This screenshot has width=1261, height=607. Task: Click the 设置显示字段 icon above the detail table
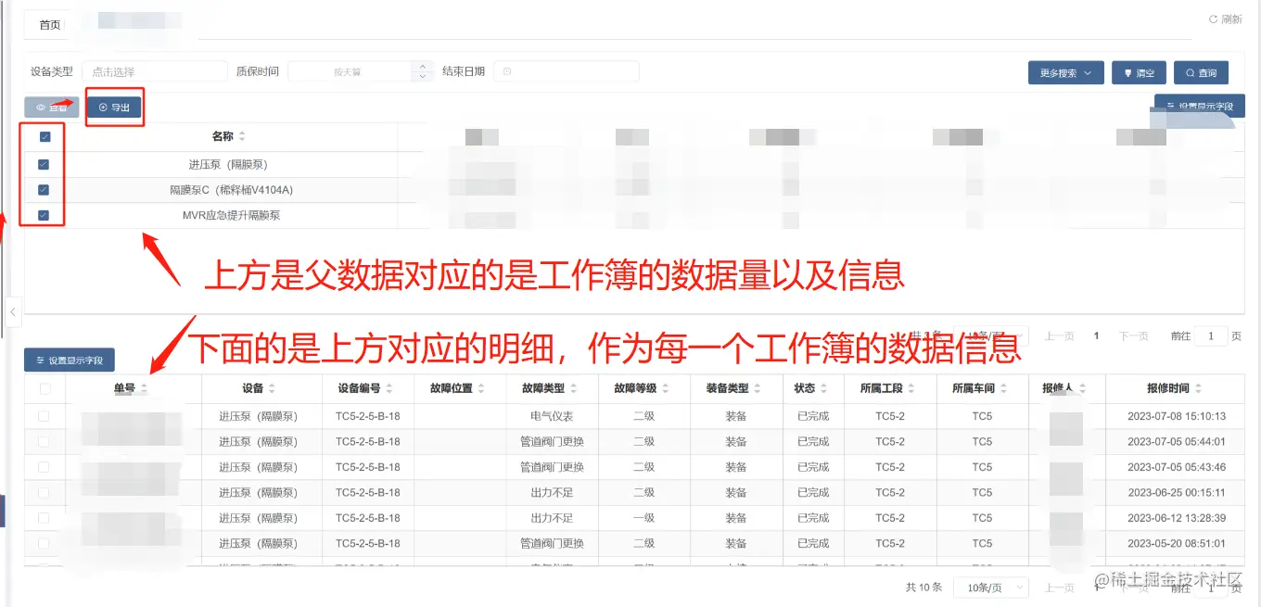(x=41, y=360)
